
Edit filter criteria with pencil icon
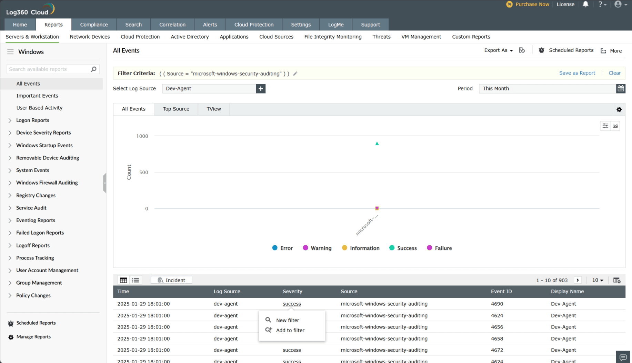295,73
